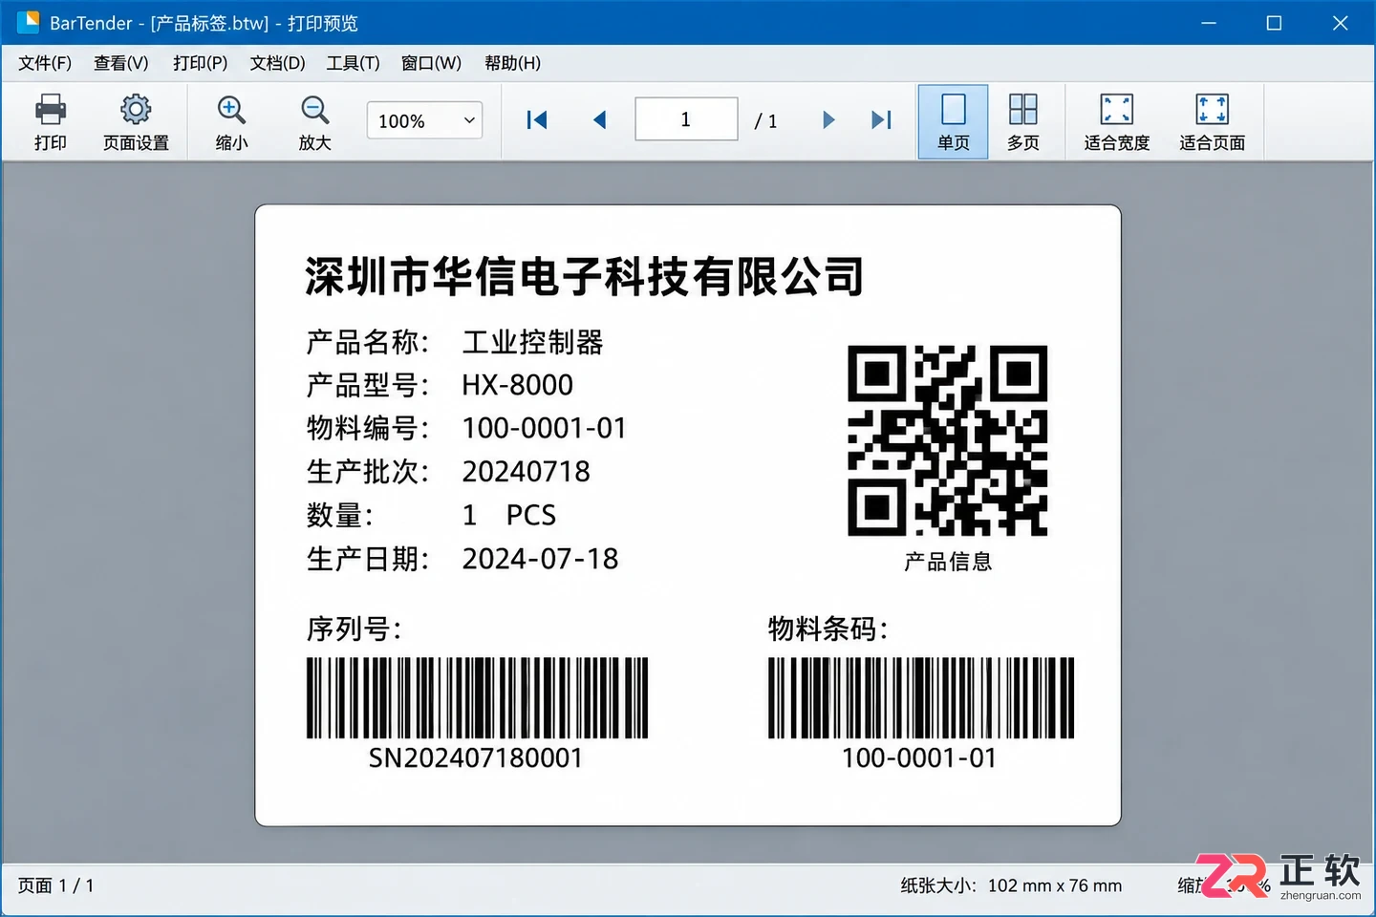Click the QR code on the label
1376x917 pixels.
tap(948, 440)
